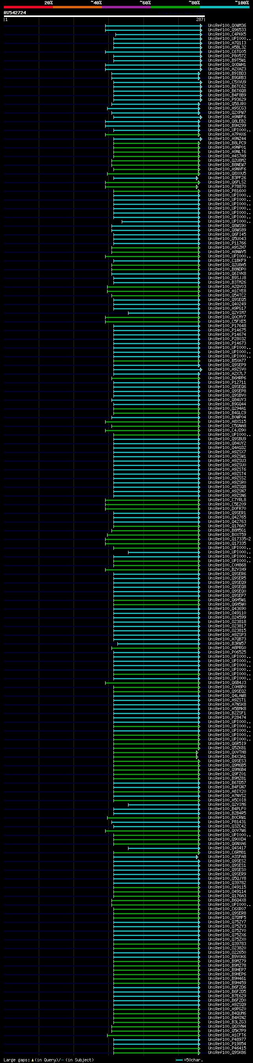This screenshot has height=1063, width=253.
Task: Select the UniRef100_B3RW57 label
Action: 227,644
